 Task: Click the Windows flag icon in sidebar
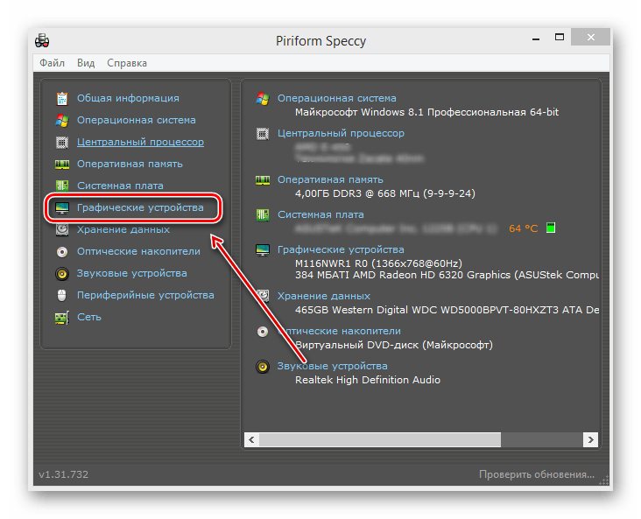click(x=62, y=120)
